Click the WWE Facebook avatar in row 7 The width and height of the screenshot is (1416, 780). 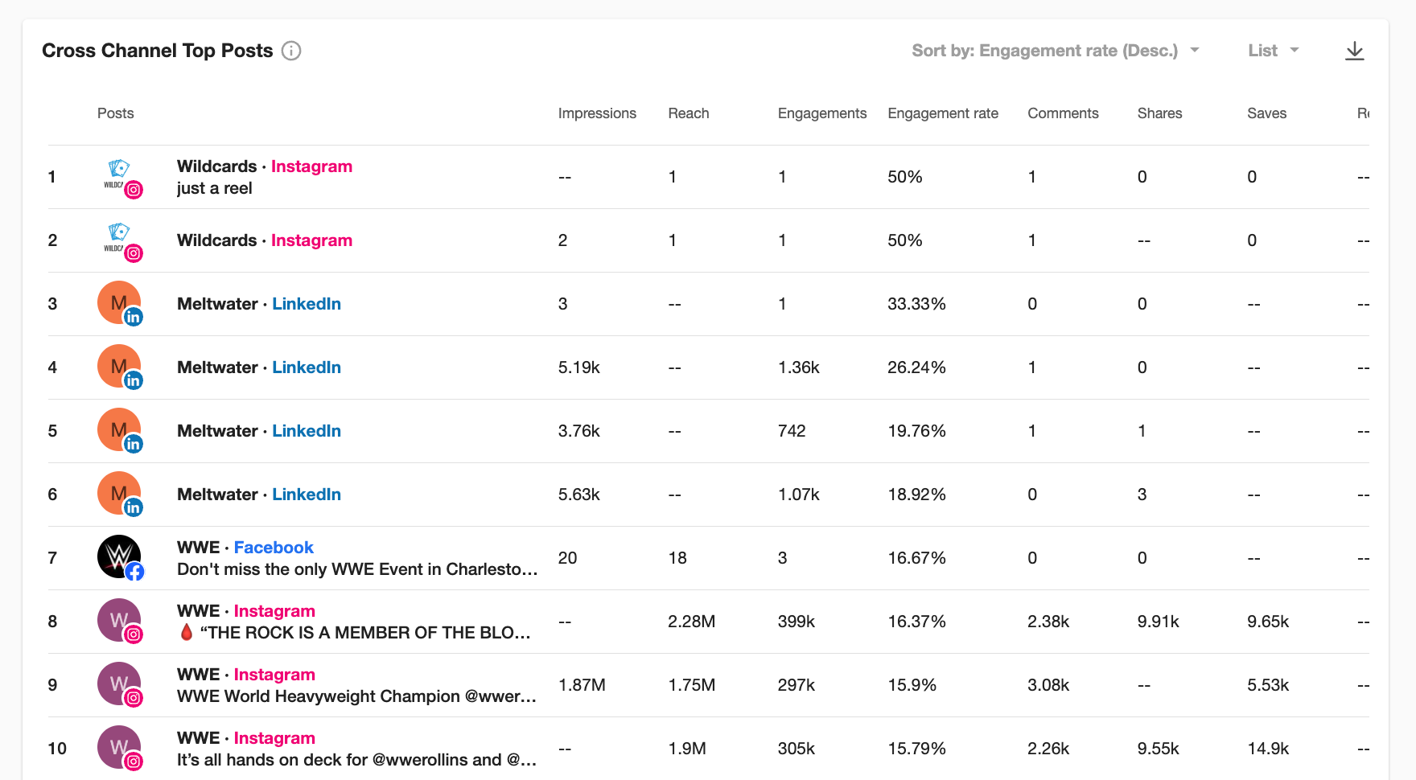[119, 558]
